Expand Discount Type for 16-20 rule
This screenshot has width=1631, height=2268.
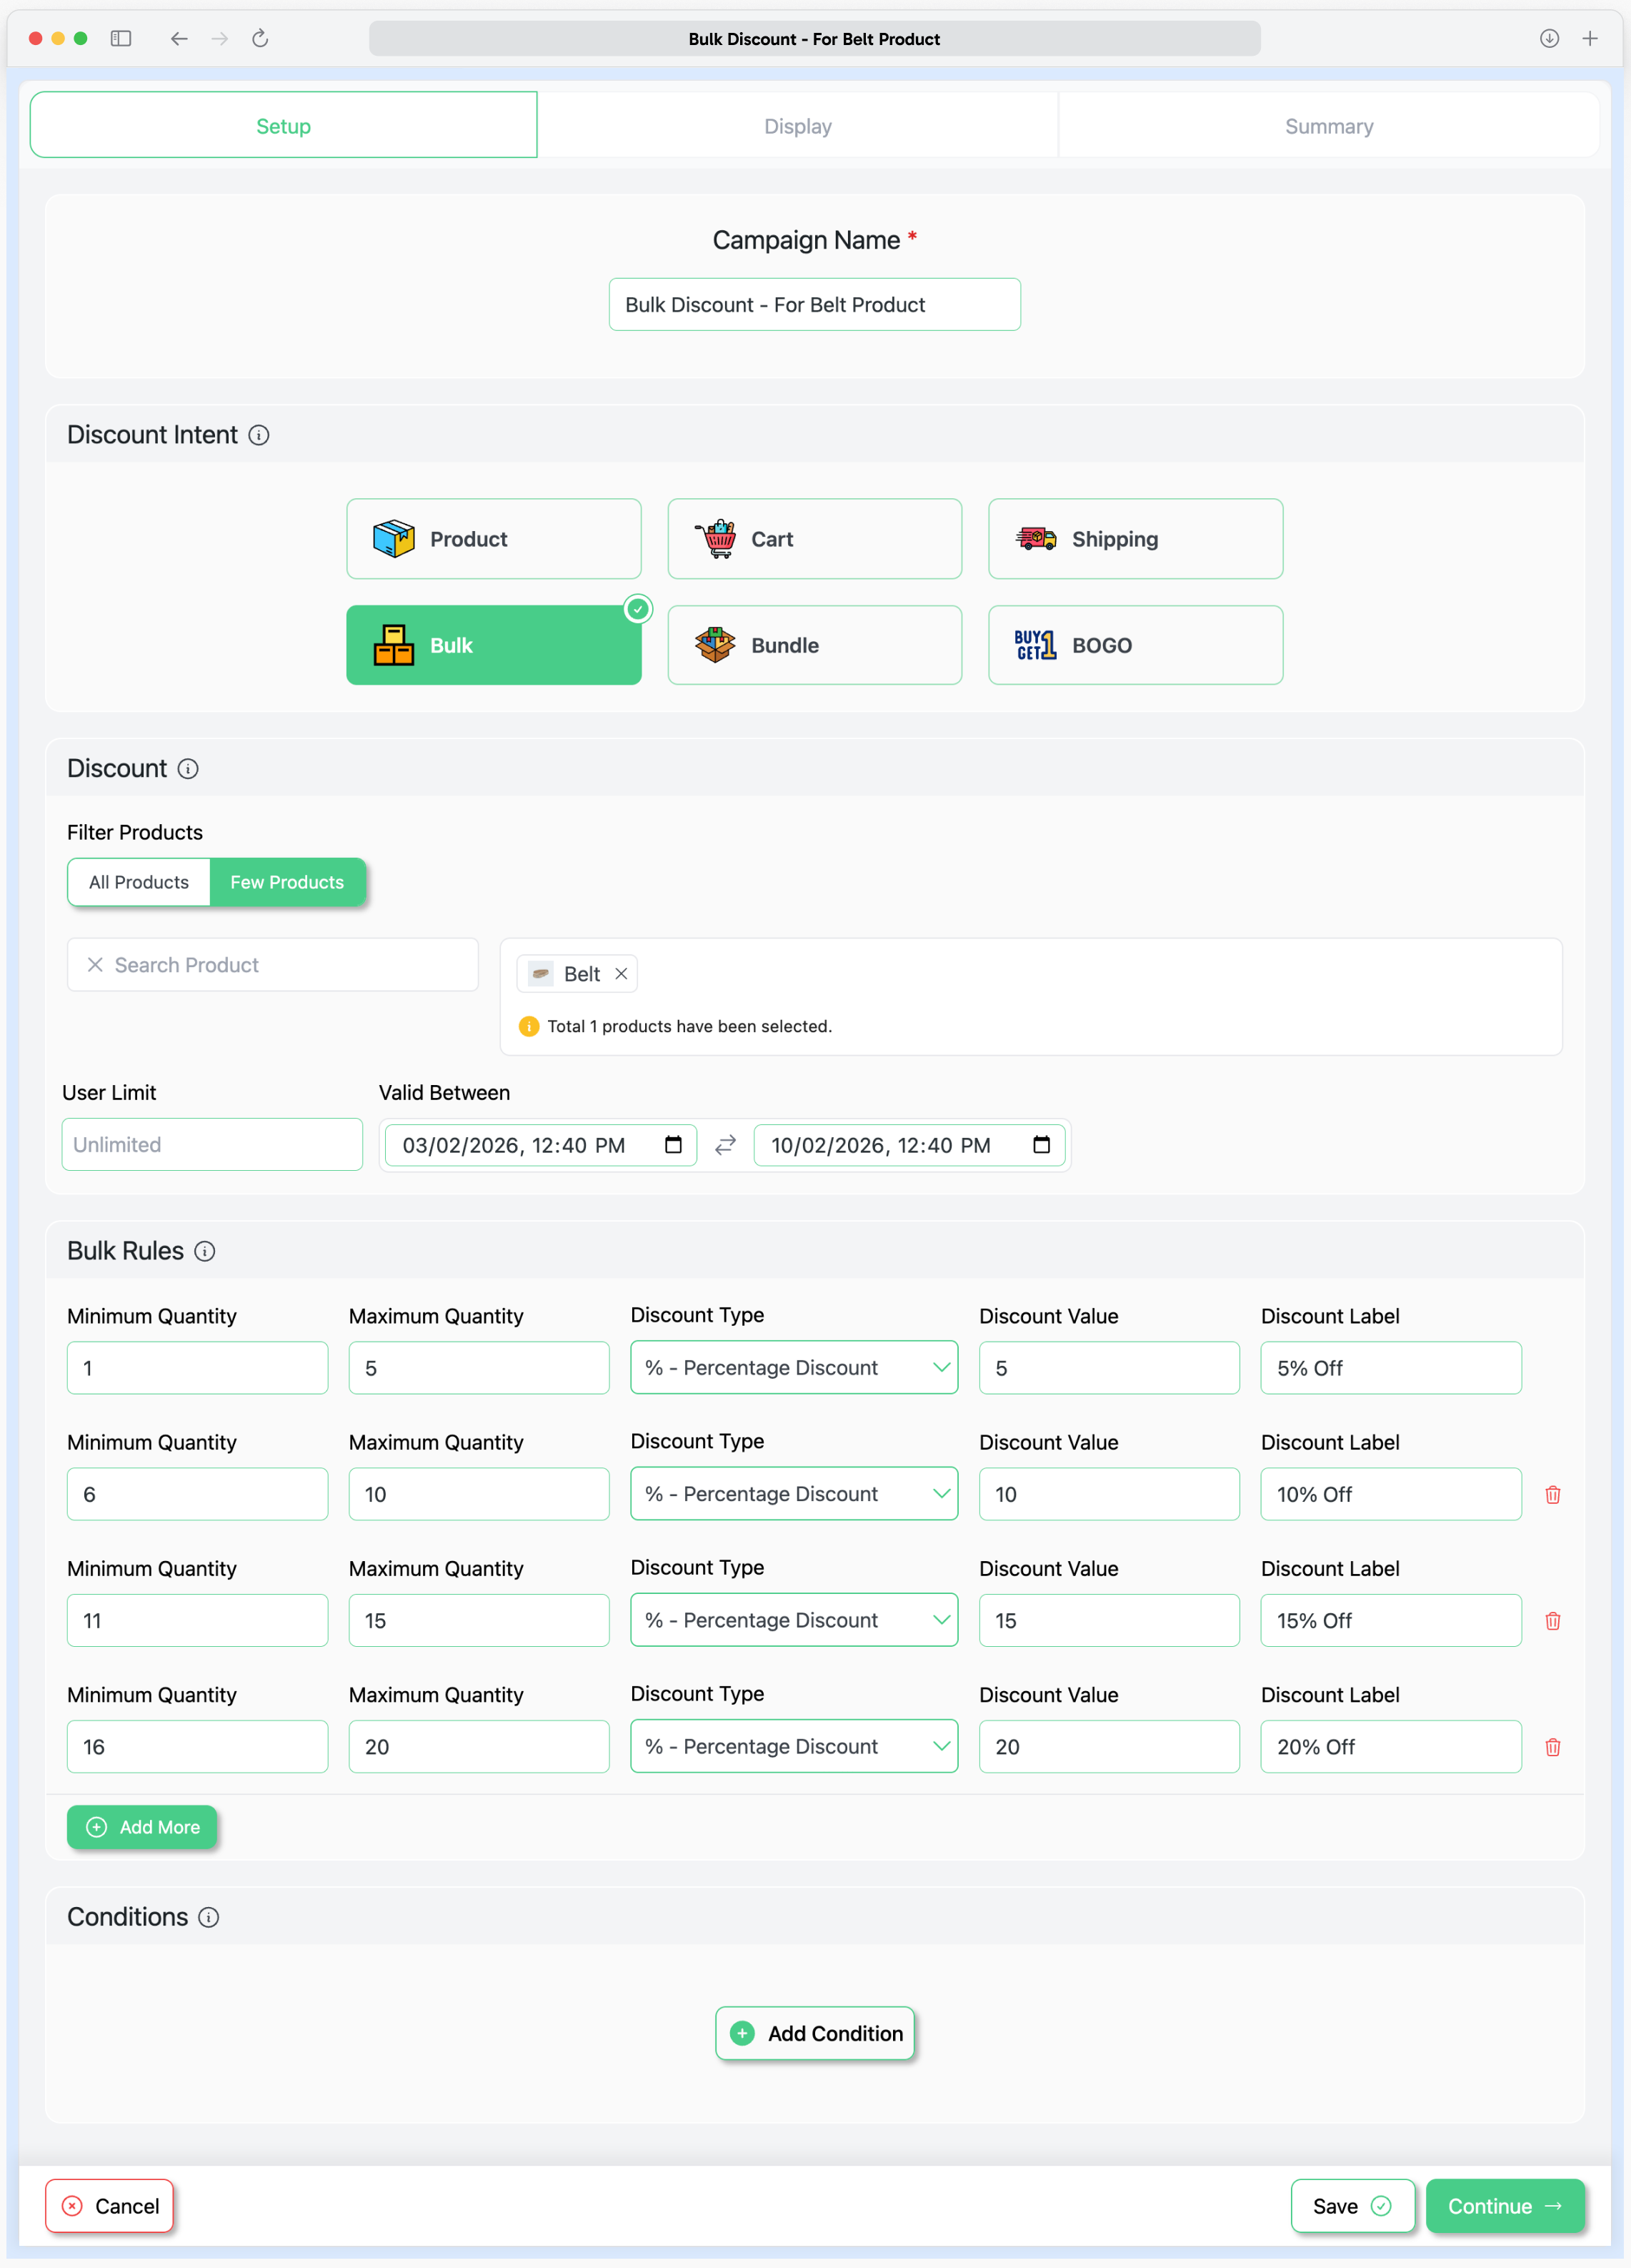click(x=794, y=1747)
